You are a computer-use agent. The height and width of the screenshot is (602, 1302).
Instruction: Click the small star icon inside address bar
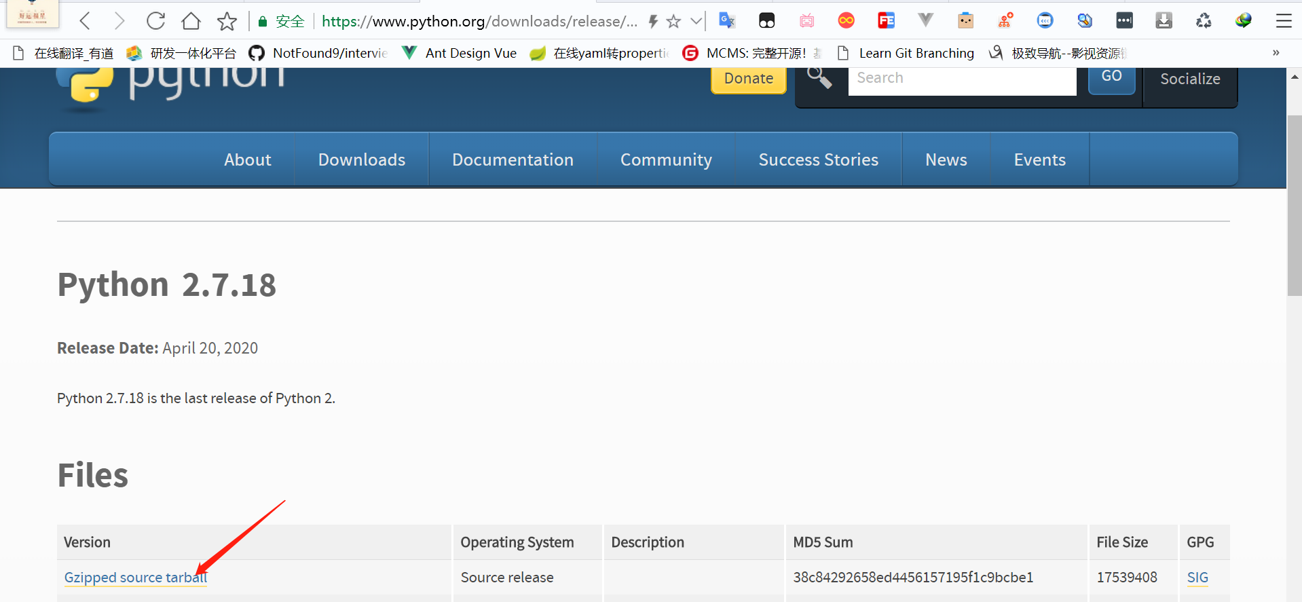(673, 21)
